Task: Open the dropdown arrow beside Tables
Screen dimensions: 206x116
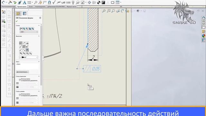Action: pos(121,2)
